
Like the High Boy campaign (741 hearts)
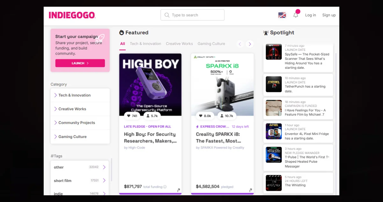tap(132, 116)
